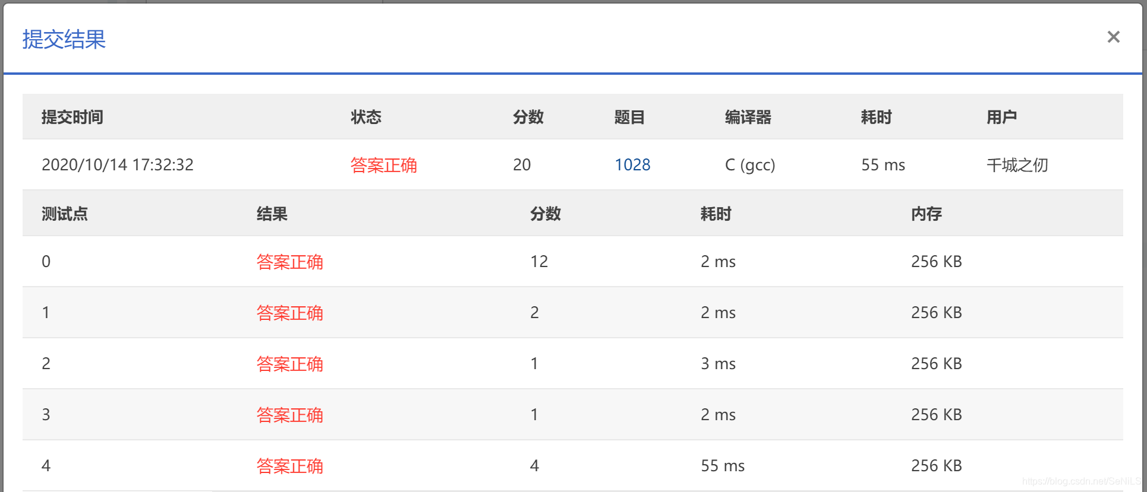This screenshot has width=1147, height=492.
Task: Click the 内存 column header
Action: click(927, 214)
